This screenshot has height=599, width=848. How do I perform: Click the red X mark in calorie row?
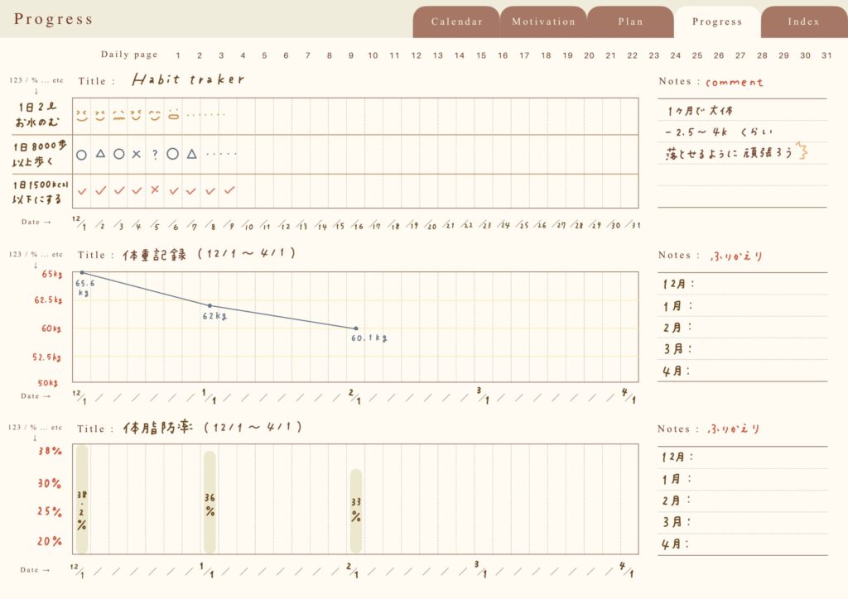(x=155, y=189)
